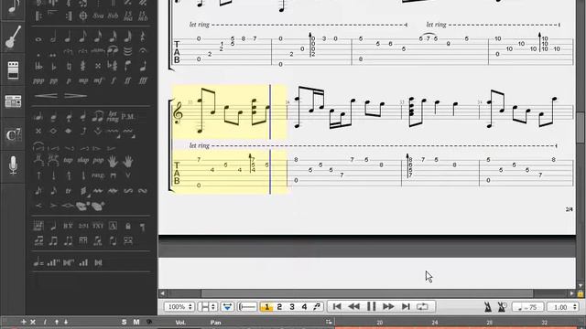Select whole note duration
This screenshot has height=329, width=586.
coord(38,38)
